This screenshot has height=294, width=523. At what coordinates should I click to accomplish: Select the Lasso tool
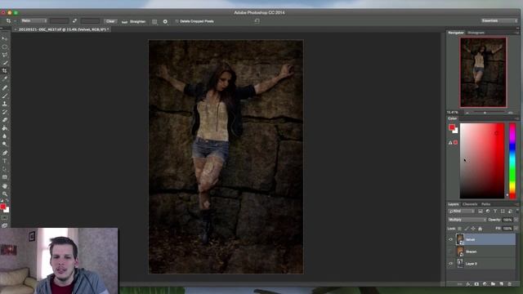[5, 55]
